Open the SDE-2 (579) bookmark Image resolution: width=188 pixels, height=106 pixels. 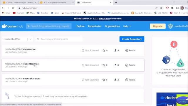pos(161,13)
